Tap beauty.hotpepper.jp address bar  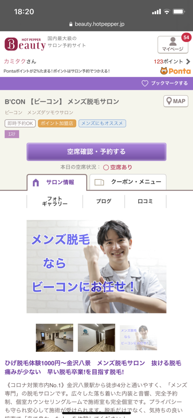97,24
